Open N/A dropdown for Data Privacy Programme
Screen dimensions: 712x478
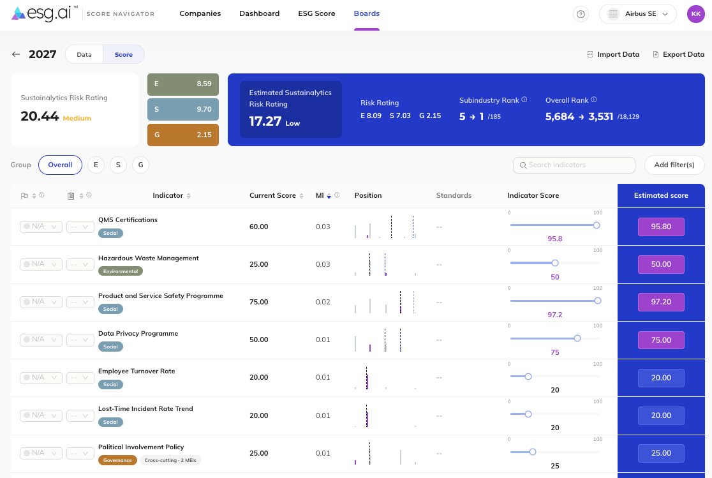(x=41, y=340)
